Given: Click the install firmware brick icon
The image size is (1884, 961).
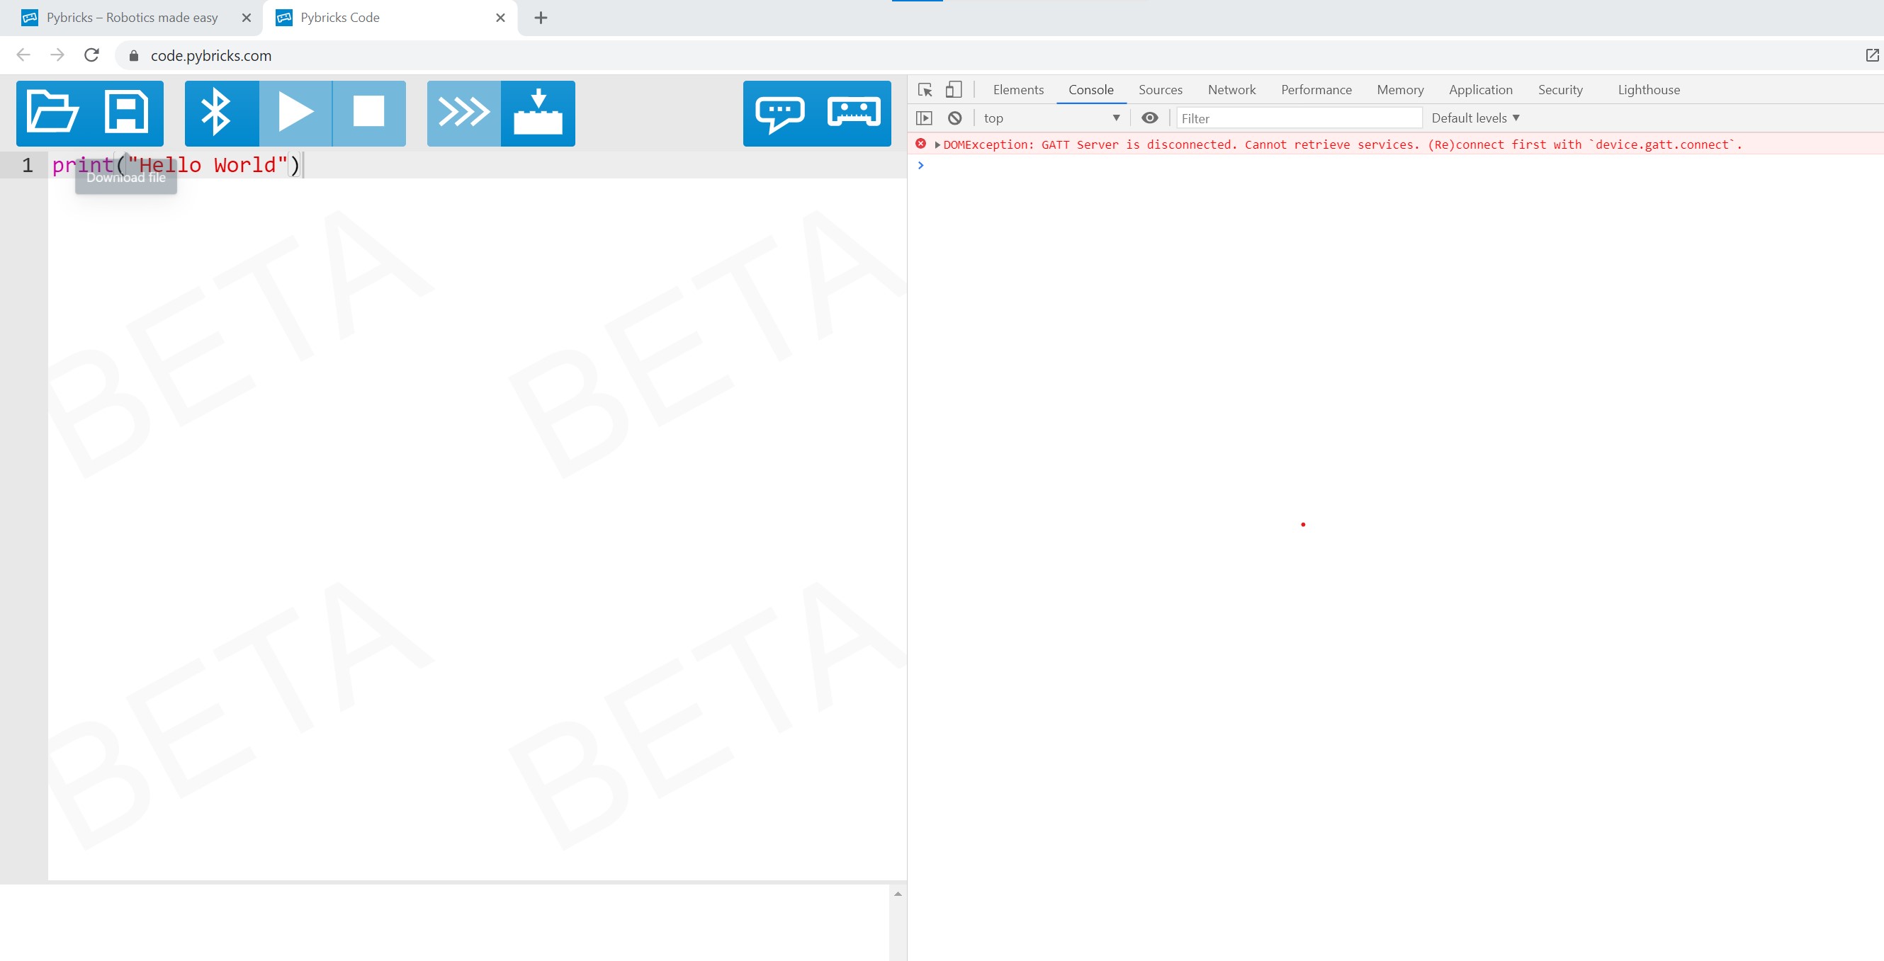Looking at the screenshot, I should [538, 113].
